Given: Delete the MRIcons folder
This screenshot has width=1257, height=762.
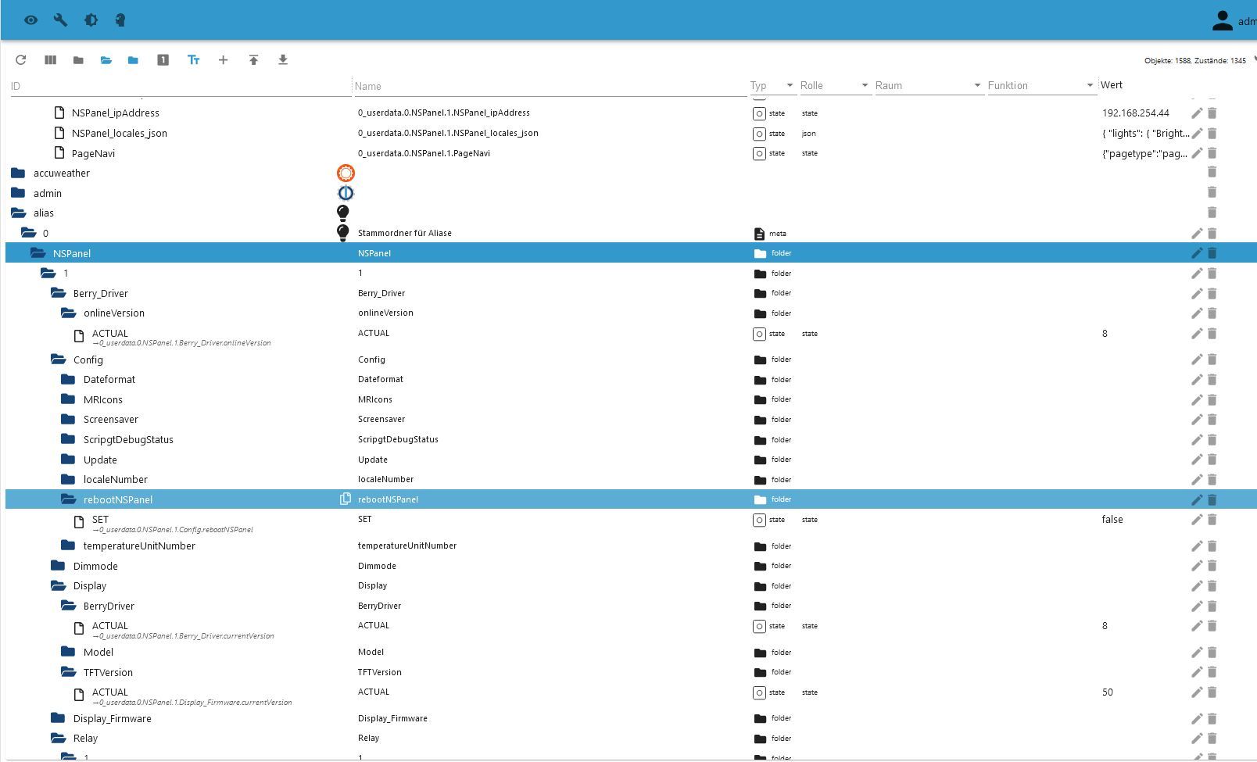Looking at the screenshot, I should click(1212, 400).
